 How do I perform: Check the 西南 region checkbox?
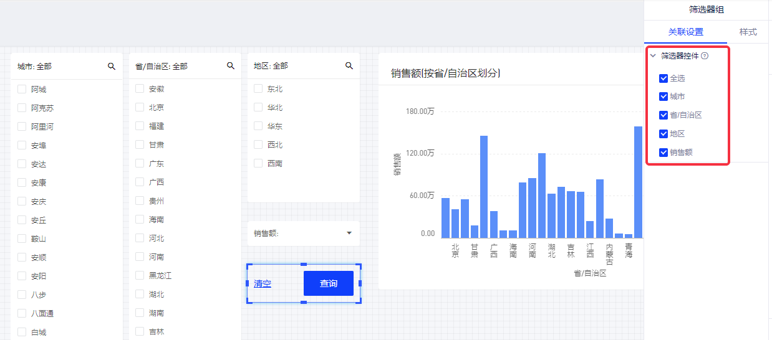point(258,164)
